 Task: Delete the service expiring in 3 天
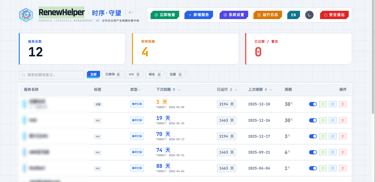[x=343, y=104]
